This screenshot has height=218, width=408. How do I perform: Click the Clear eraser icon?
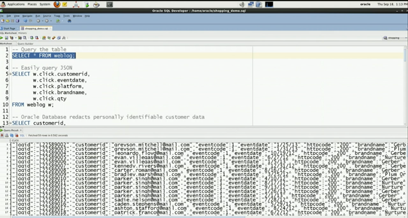pyautogui.click(x=54, y=38)
